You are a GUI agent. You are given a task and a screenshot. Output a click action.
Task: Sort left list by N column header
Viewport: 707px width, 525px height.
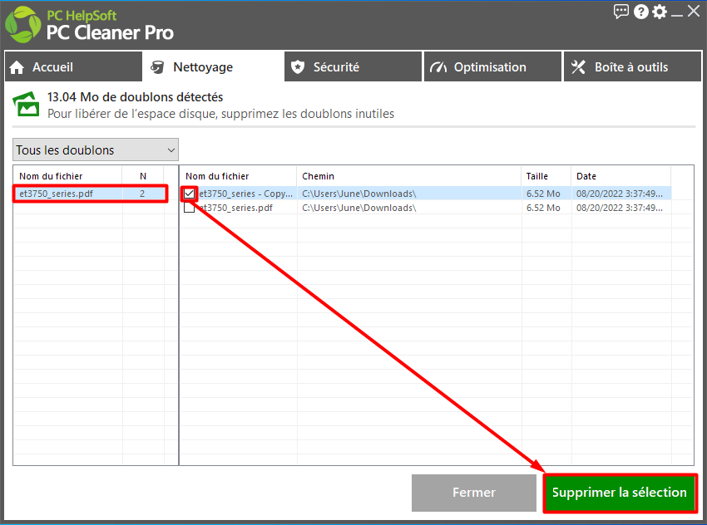click(143, 176)
